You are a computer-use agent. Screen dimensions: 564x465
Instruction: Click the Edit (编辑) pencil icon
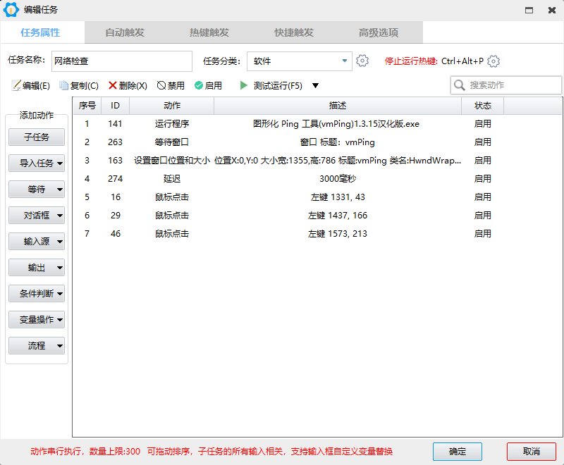coord(16,85)
